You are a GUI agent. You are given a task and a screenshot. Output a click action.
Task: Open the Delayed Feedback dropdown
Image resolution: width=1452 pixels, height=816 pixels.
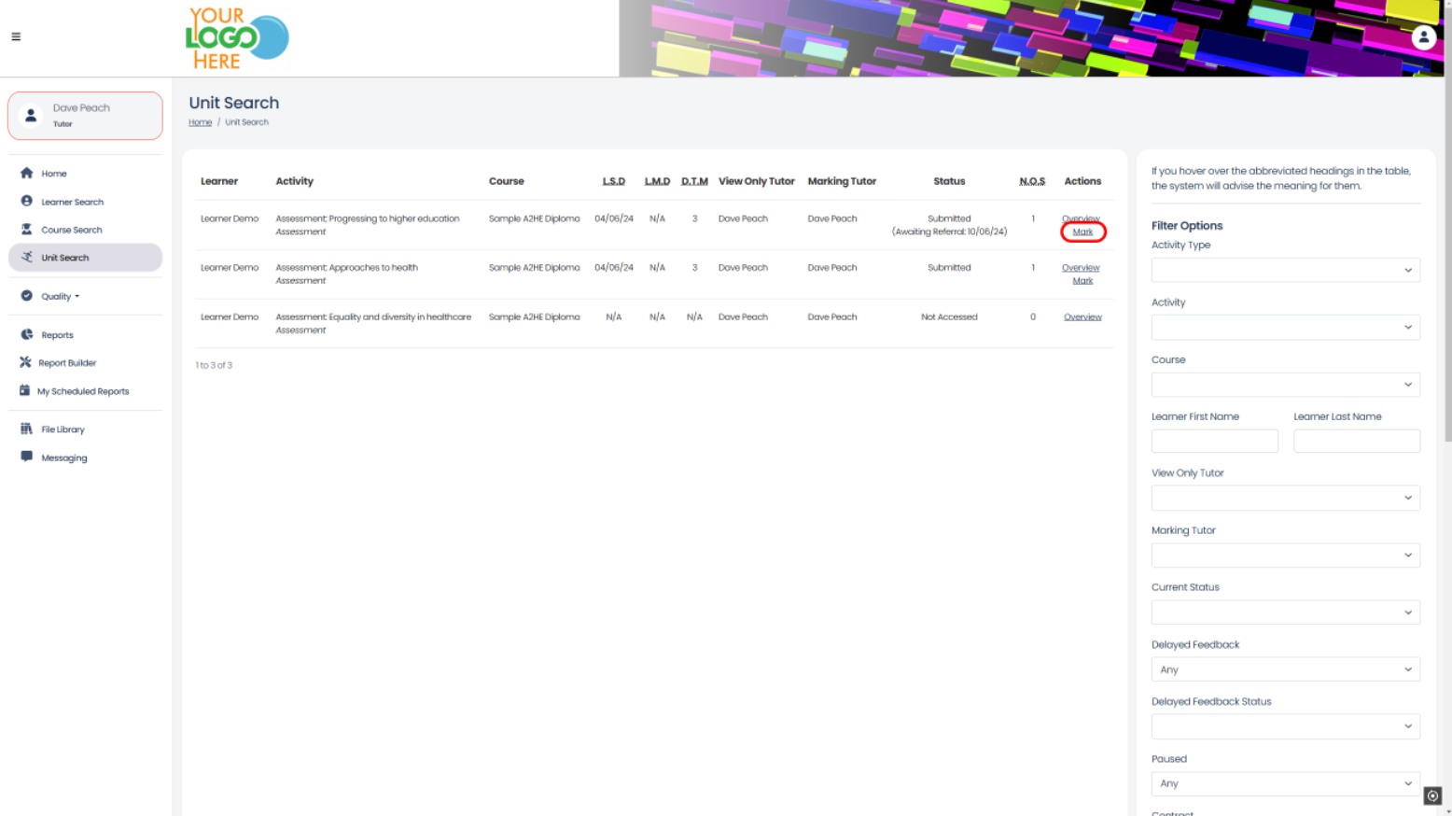(1285, 669)
